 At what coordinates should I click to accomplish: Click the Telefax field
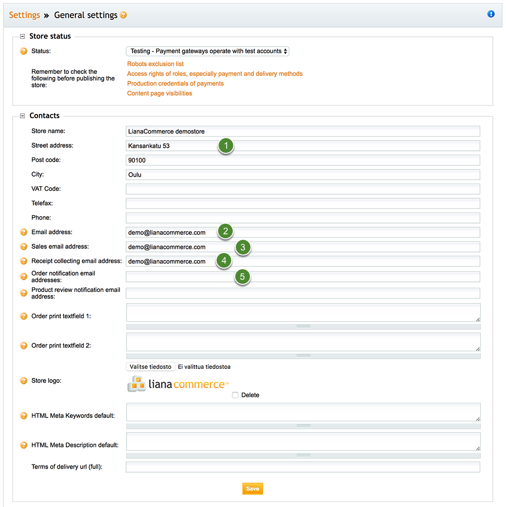pyautogui.click(x=303, y=203)
